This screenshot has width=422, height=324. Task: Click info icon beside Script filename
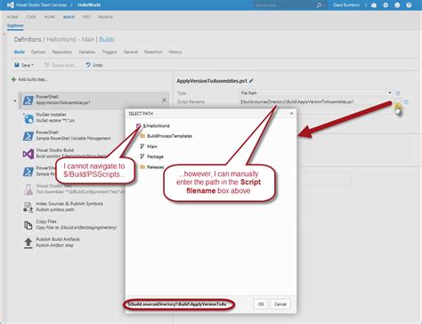point(406,101)
